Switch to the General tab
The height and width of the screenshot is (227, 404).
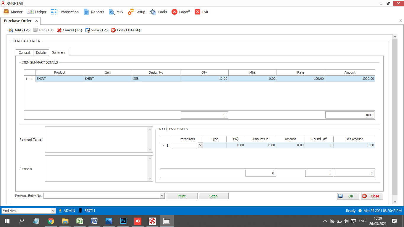[24, 52]
